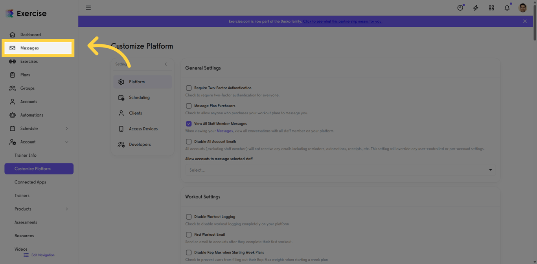The width and height of the screenshot is (537, 264).
Task: Enable Disable Workout Logging
Action: tap(189, 216)
